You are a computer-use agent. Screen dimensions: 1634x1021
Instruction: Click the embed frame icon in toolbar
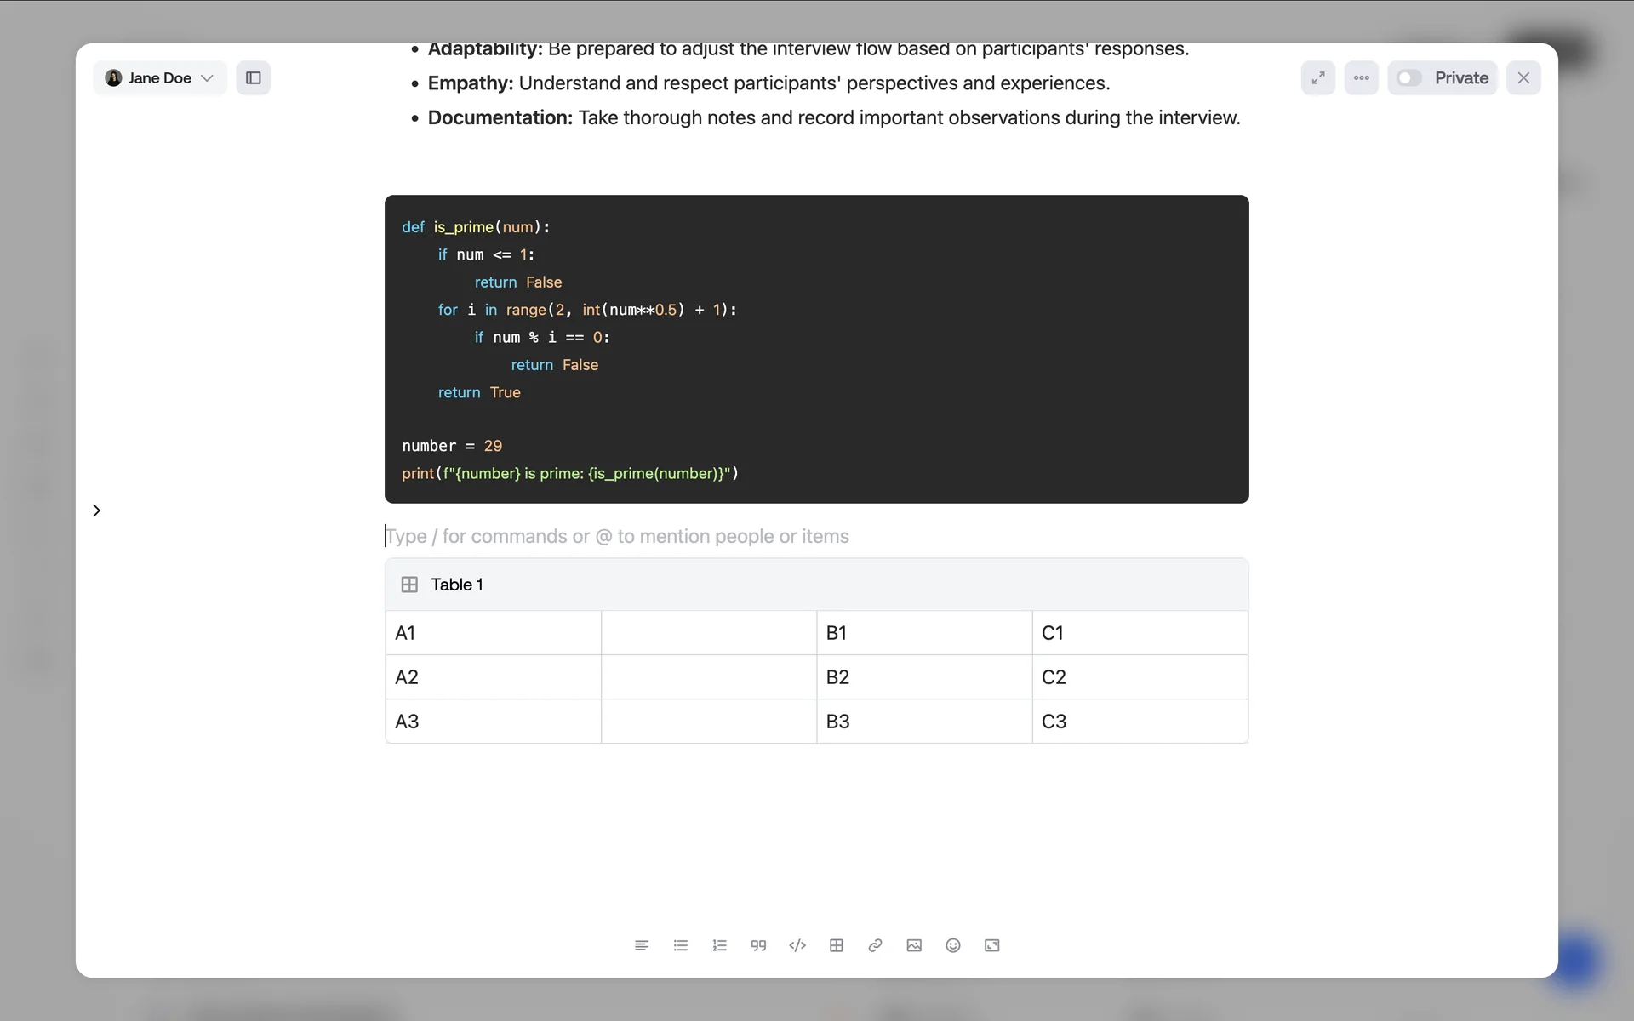click(992, 945)
